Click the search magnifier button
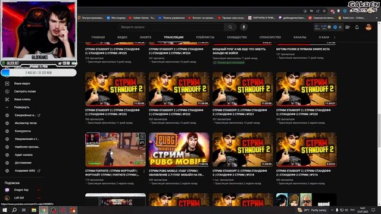This screenshot has height=214, width=381. pyautogui.click(x=230, y=27)
